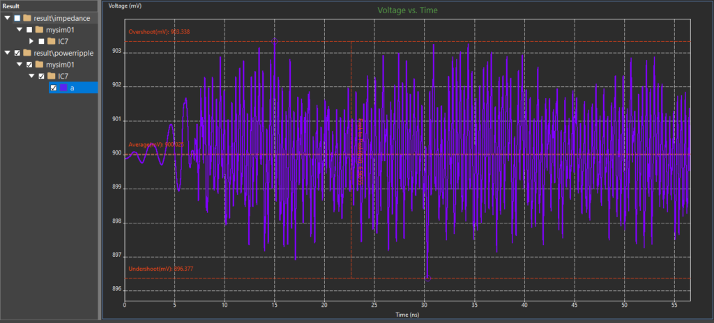Viewport: 714px width, 323px height.
Task: Uncheck the result\powerripple checkbox
Action: pyautogui.click(x=17, y=53)
